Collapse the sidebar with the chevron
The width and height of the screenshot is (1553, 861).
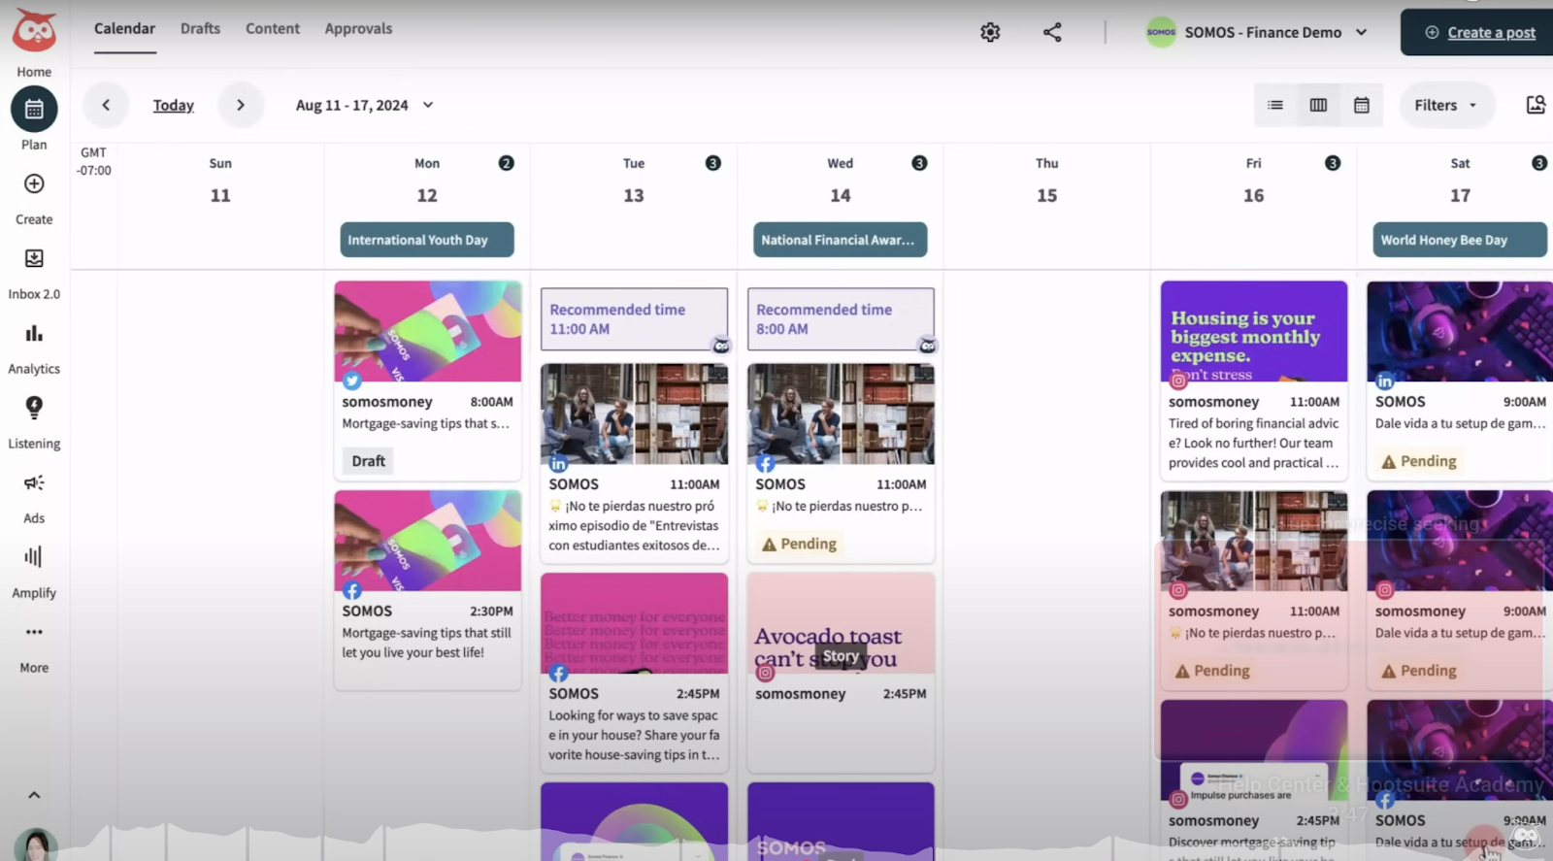(34, 795)
